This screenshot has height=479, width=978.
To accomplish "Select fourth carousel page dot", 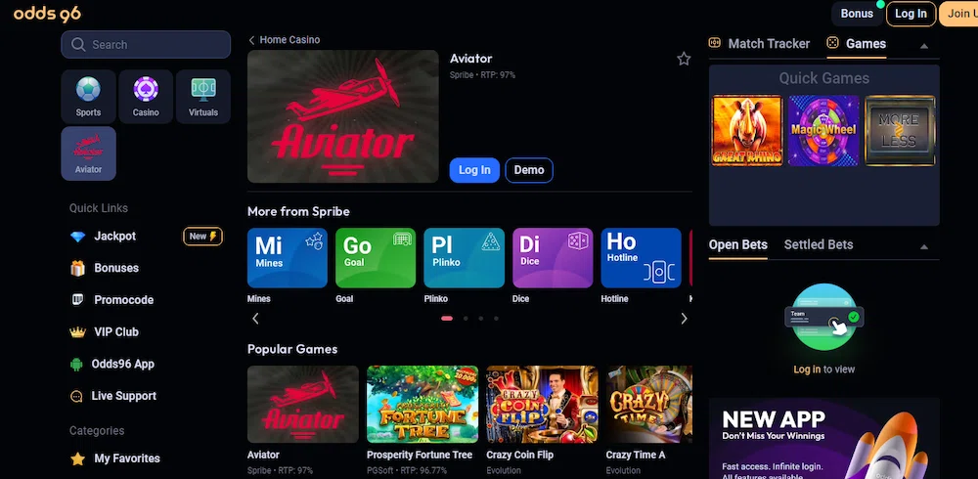I will 496,319.
